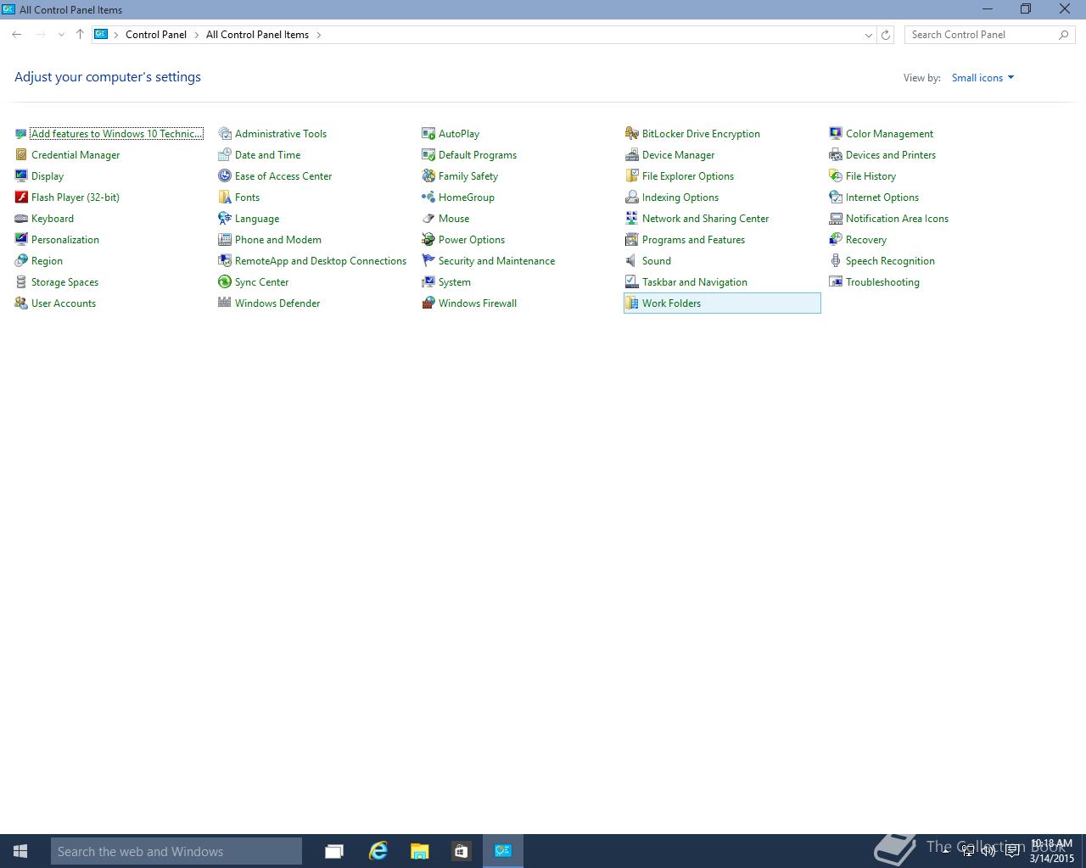The width and height of the screenshot is (1086, 868).
Task: Open File Explorer from taskbar
Action: pos(419,851)
